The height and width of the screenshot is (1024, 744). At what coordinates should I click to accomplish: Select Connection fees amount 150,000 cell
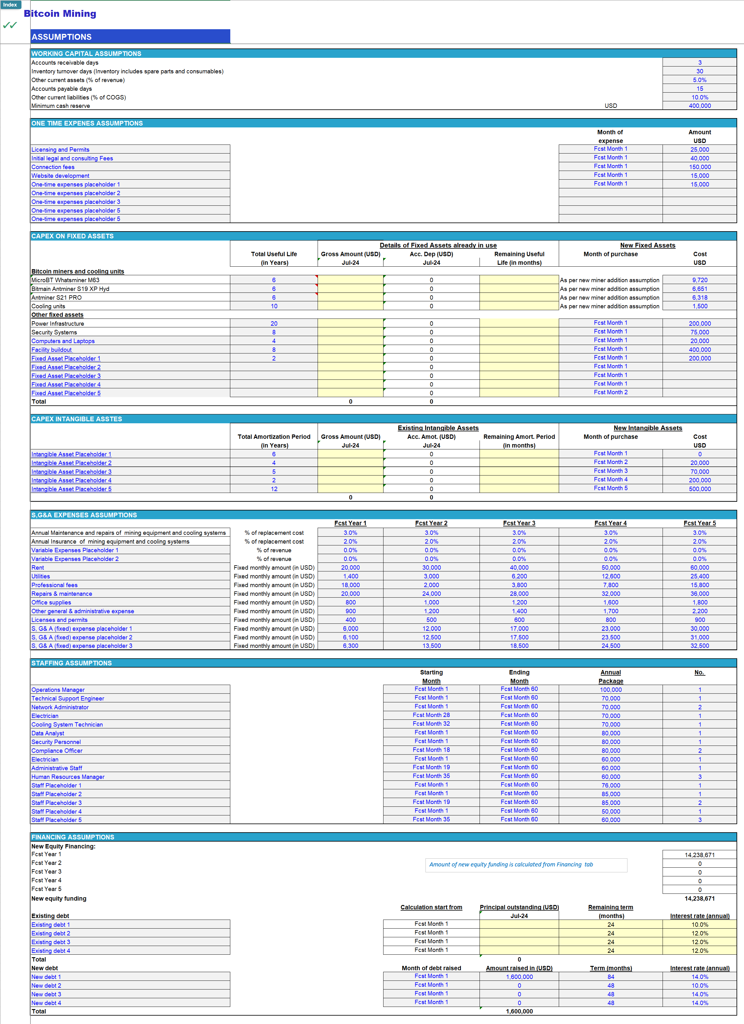coord(699,167)
